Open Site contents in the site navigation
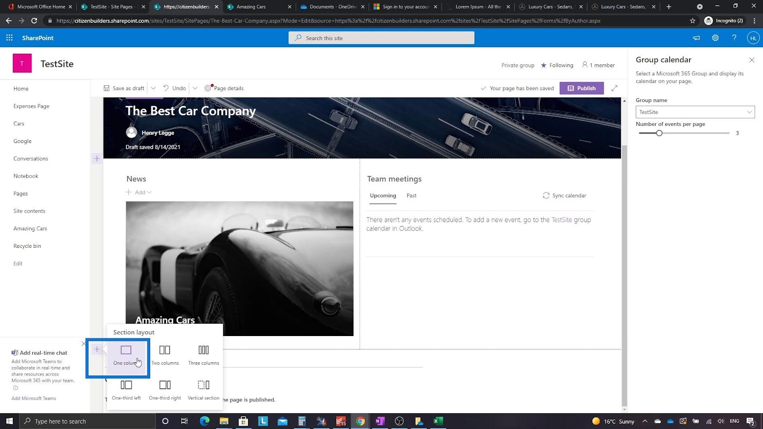Screen dimensions: 763x429 pyautogui.click(x=29, y=211)
